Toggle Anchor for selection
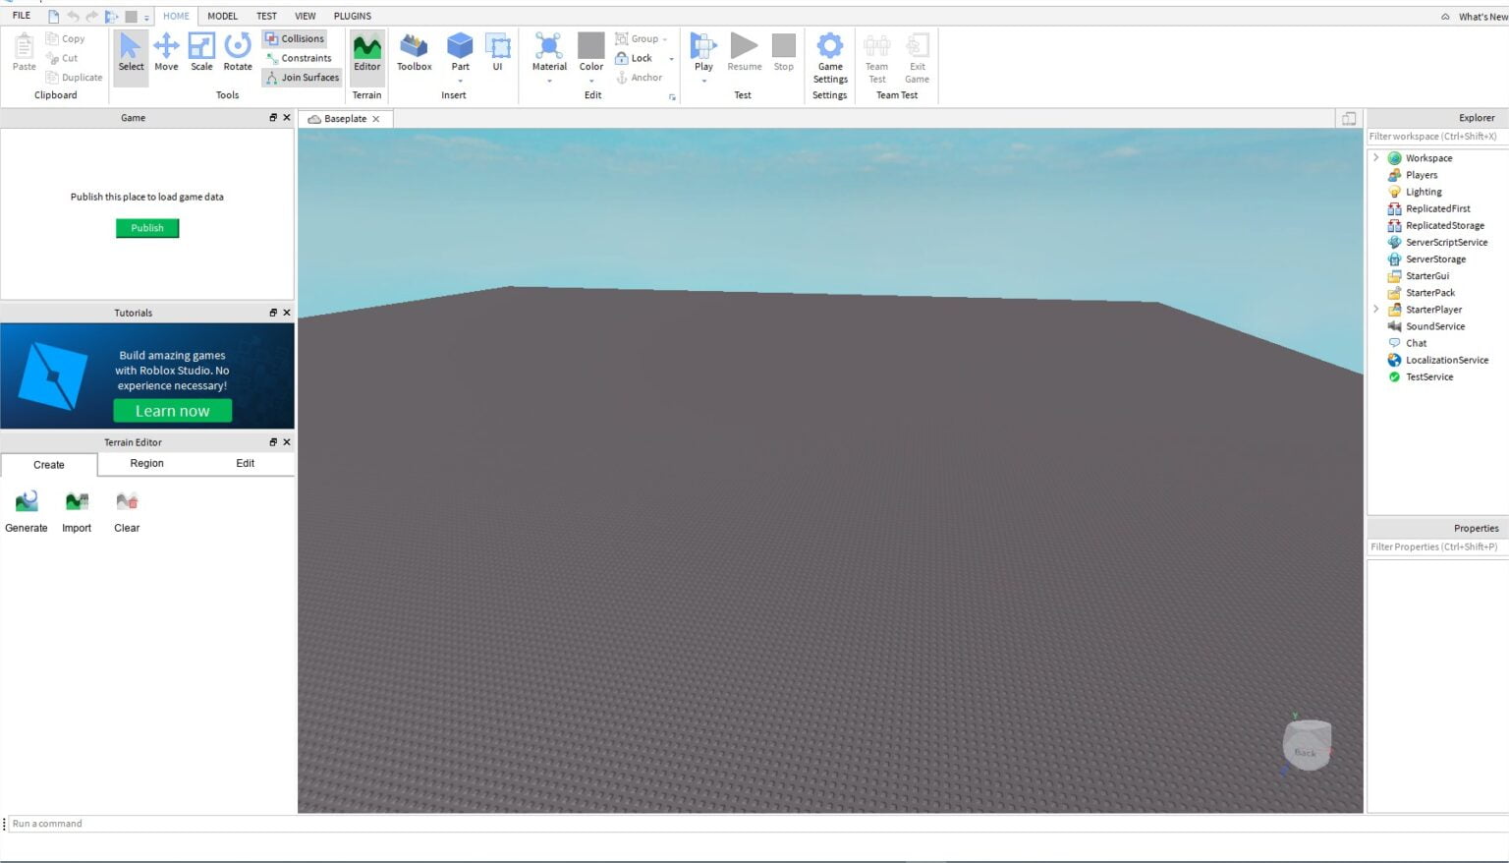 (x=639, y=77)
